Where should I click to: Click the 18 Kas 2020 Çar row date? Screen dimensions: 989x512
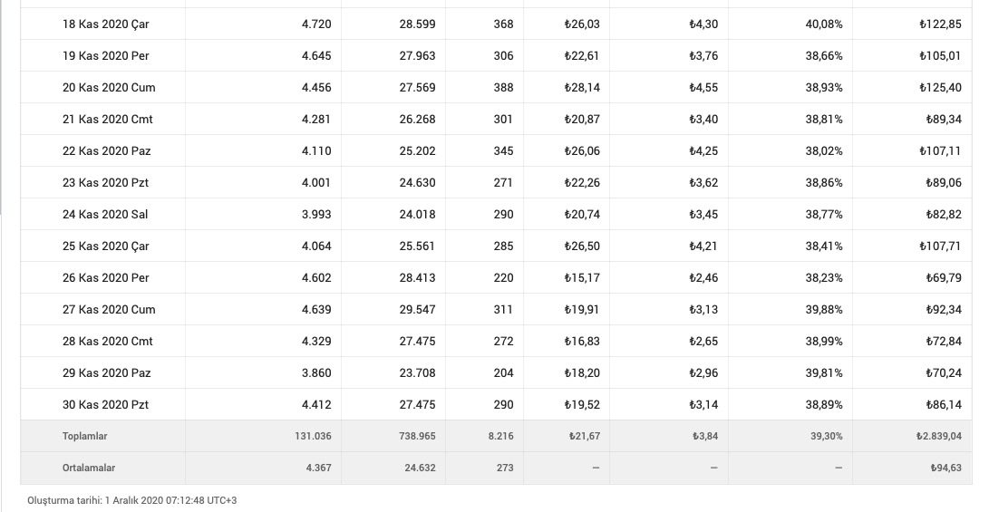tap(105, 24)
